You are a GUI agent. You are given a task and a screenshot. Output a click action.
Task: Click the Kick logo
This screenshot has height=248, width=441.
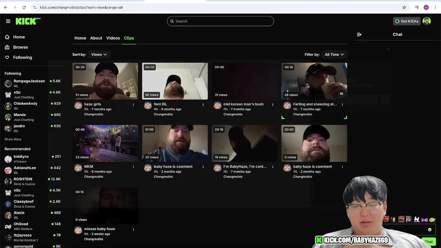point(28,21)
